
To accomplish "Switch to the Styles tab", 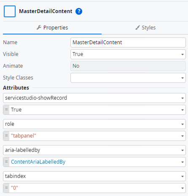I will pyautogui.click(x=145, y=28).
